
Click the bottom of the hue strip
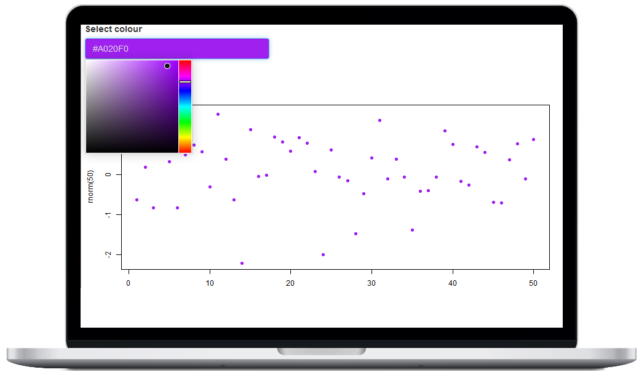185,150
